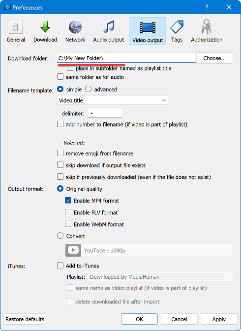The height and width of the screenshot is (331, 241).
Task: Open Authorization keys icon
Action: pyautogui.click(x=207, y=27)
